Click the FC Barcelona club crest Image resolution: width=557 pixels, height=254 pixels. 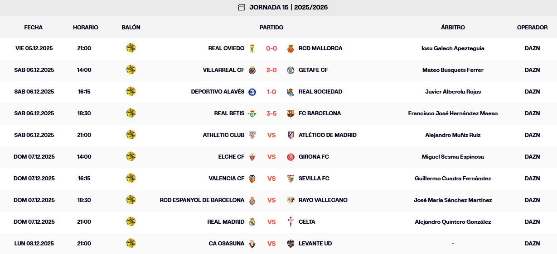click(291, 113)
